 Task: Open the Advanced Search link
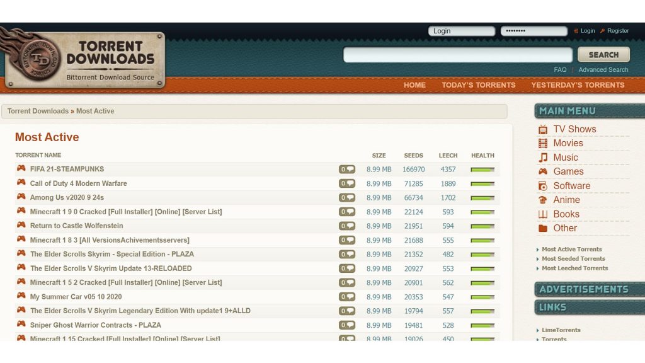603,70
